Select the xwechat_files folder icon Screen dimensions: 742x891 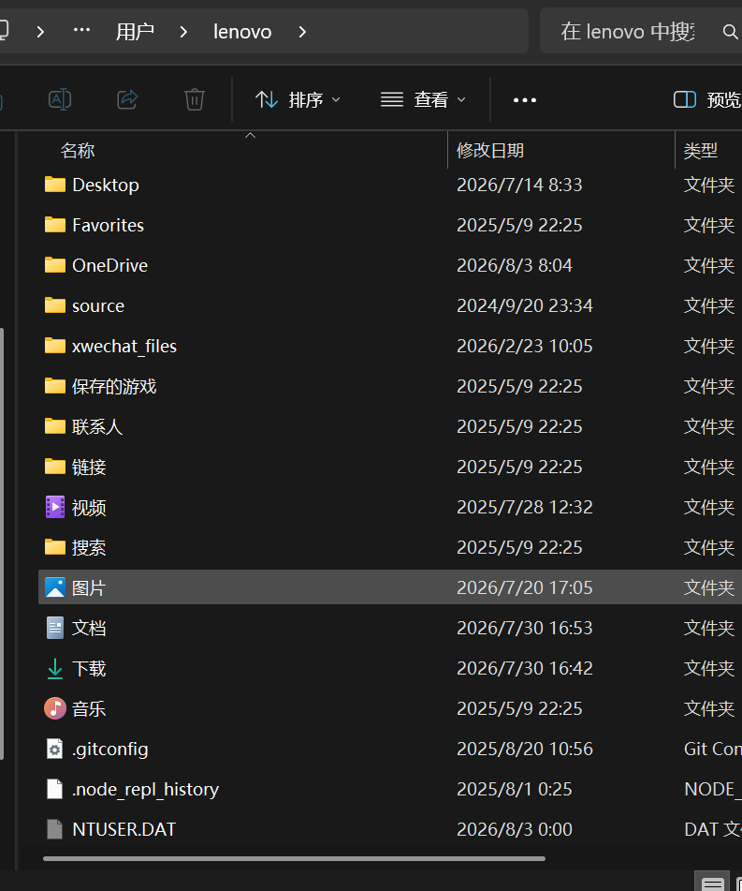pyautogui.click(x=55, y=346)
